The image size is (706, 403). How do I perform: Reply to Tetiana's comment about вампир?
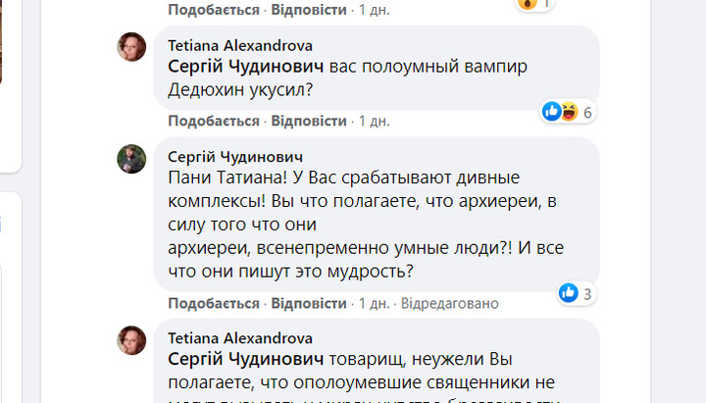[309, 122]
